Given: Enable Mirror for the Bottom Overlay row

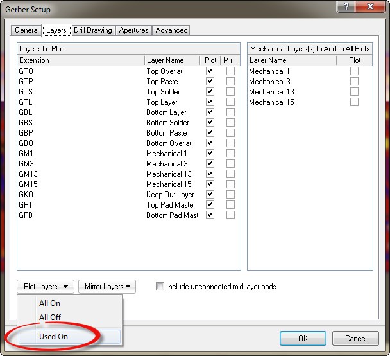Looking at the screenshot, I should 230,143.
